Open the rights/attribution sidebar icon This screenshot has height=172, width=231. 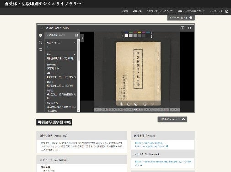pyautogui.click(x=41, y=42)
